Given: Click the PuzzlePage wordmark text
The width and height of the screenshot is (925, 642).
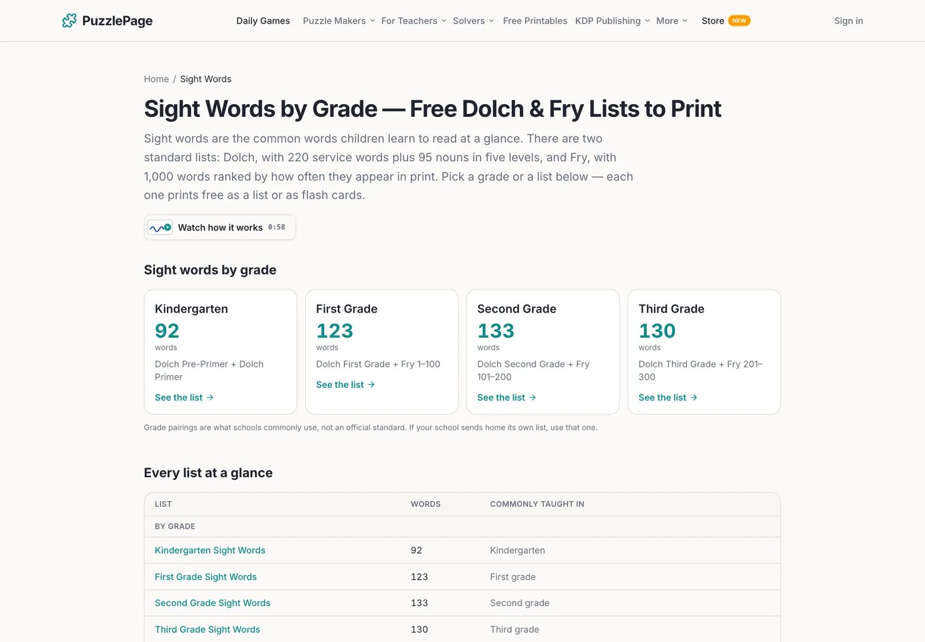Looking at the screenshot, I should (x=117, y=21).
